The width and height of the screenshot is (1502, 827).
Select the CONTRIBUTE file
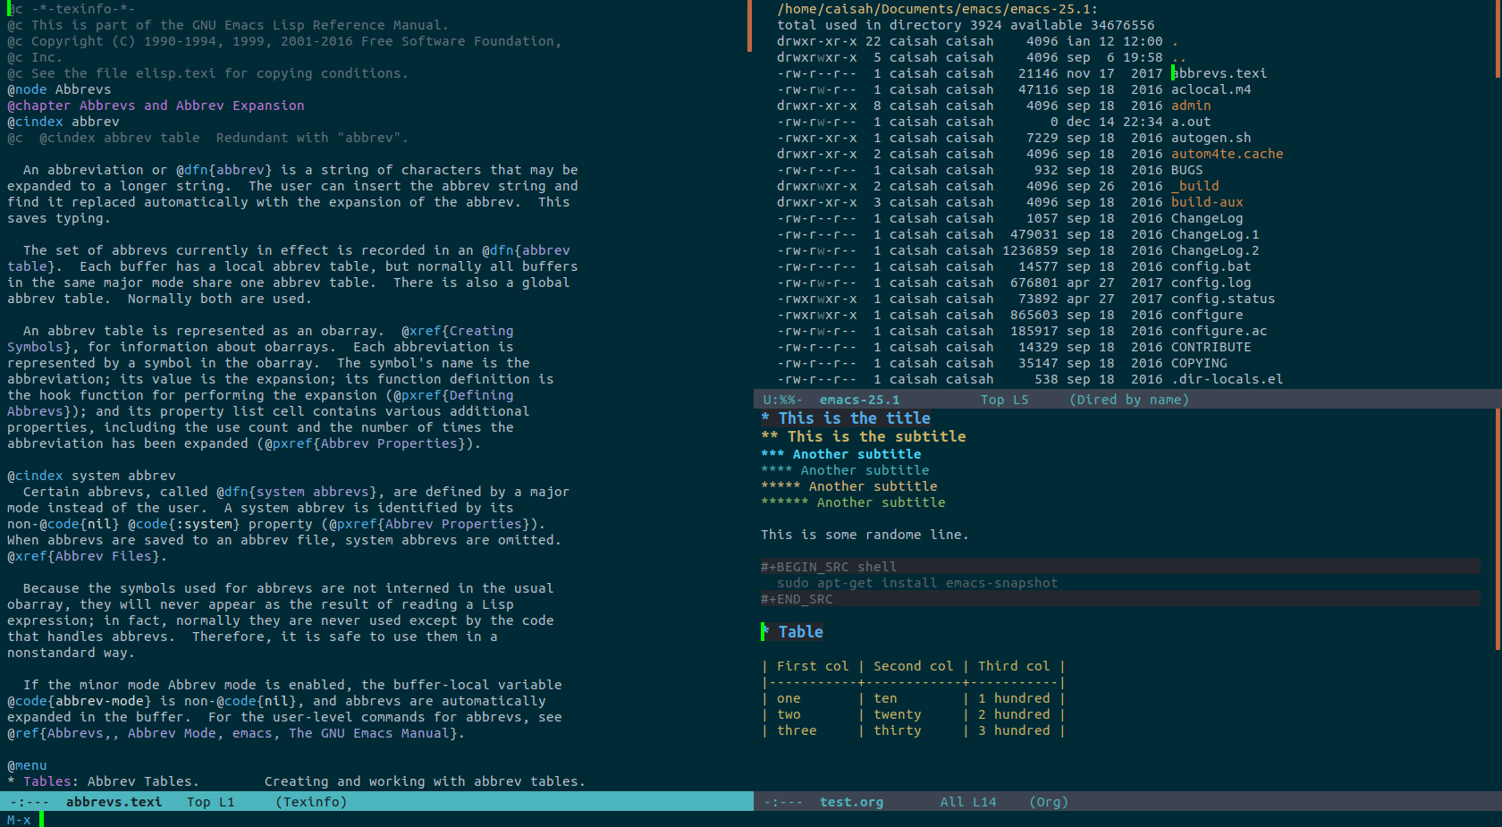1211,347
